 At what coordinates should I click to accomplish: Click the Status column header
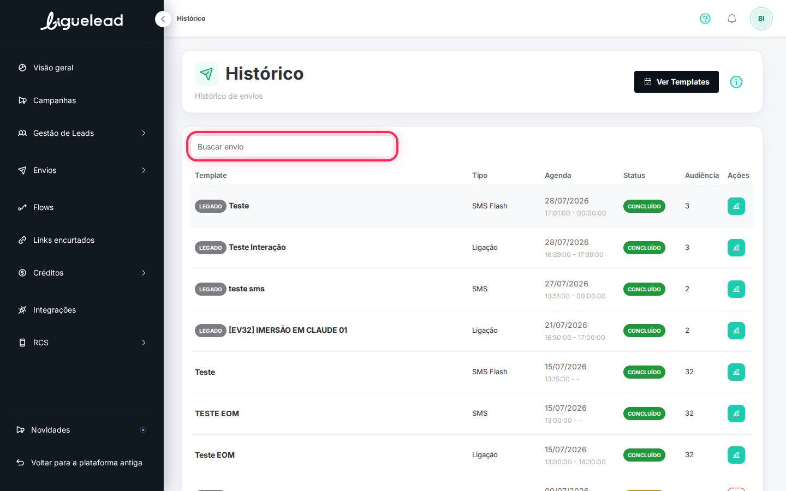coord(634,175)
